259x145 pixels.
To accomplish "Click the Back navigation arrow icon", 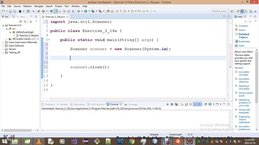I will click(x=144, y=11).
